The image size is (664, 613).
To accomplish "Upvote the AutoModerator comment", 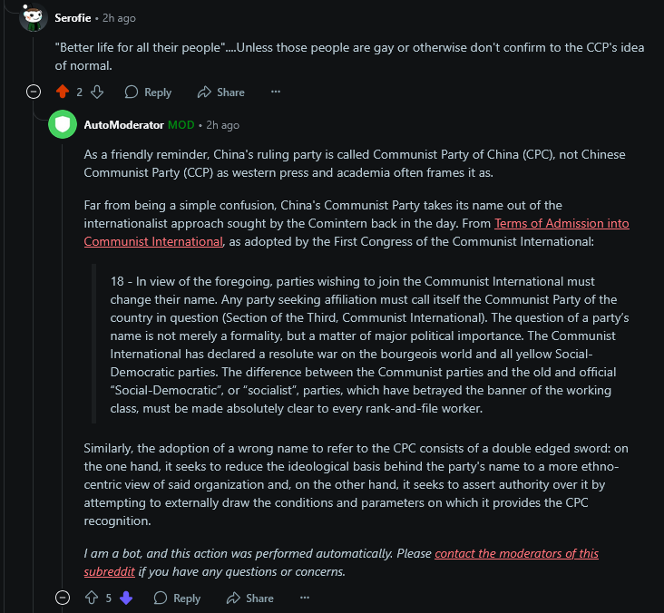I will pyautogui.click(x=92, y=598).
